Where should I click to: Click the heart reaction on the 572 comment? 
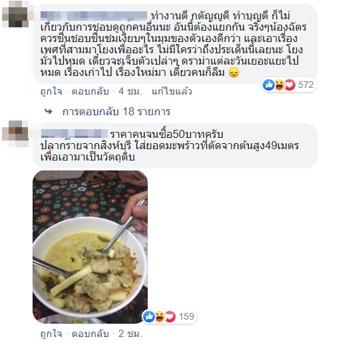pos(290,85)
